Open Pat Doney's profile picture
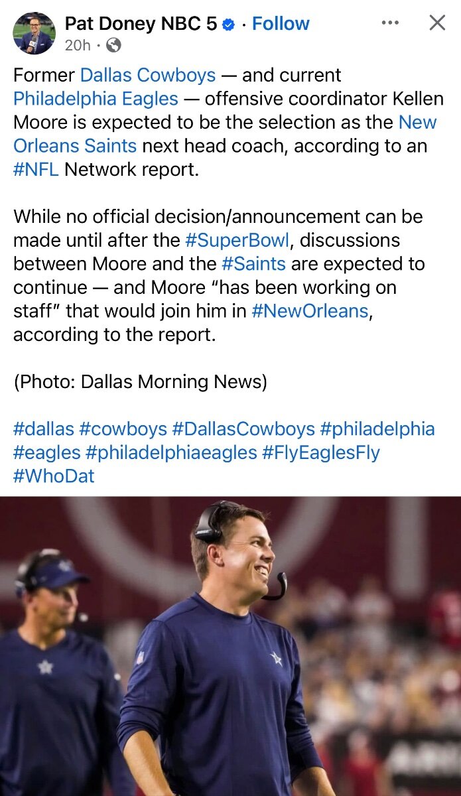Image resolution: width=461 pixels, height=796 pixels. point(34,33)
